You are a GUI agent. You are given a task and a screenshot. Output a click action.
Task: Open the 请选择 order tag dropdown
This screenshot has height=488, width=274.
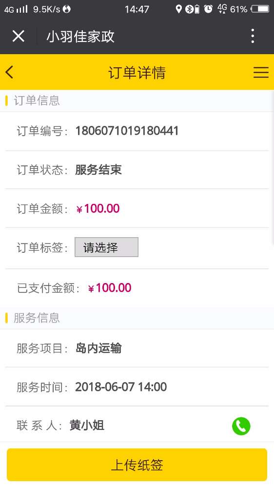(x=106, y=247)
